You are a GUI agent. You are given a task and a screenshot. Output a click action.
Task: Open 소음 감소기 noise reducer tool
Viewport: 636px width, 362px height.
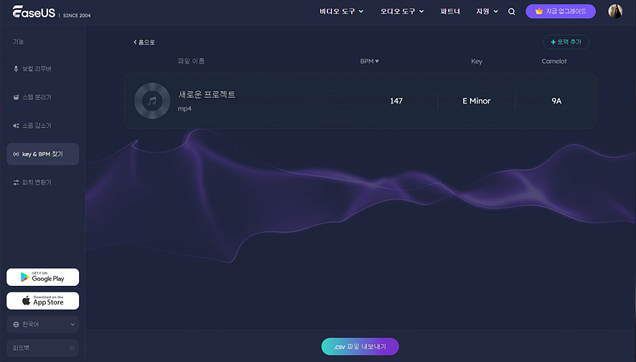(37, 126)
